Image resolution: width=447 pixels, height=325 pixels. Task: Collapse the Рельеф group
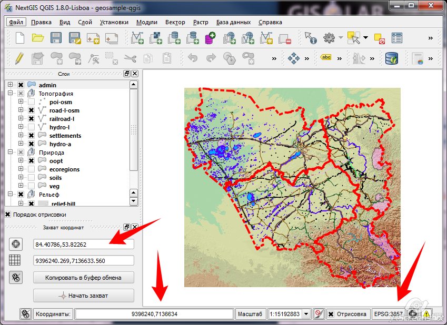pos(10,194)
